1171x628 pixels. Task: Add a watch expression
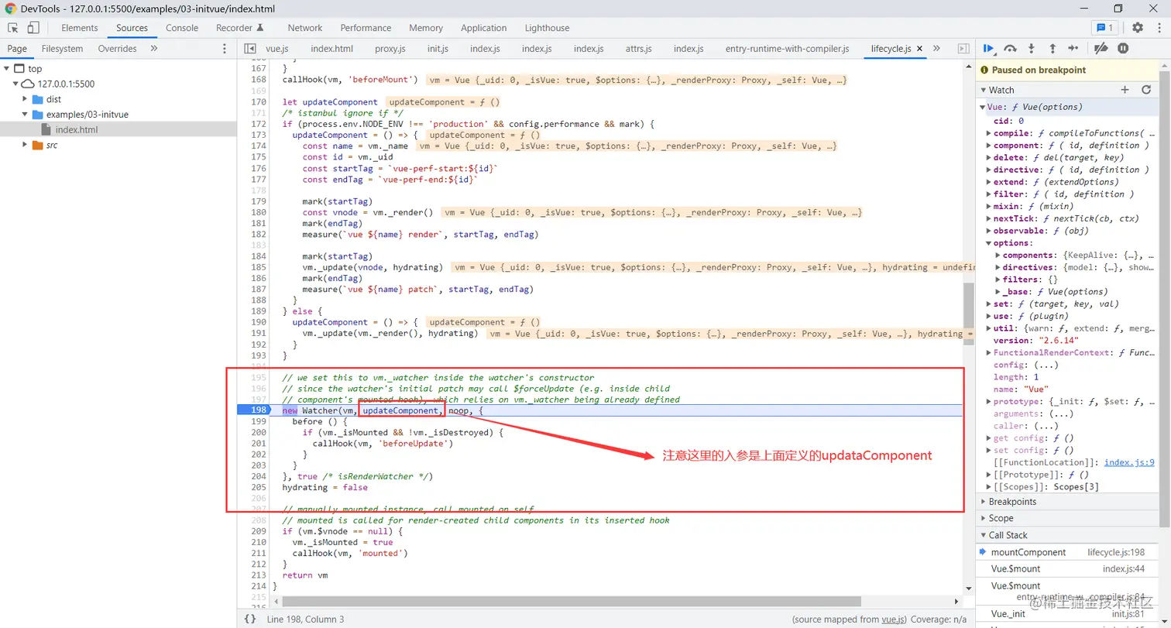(1125, 90)
